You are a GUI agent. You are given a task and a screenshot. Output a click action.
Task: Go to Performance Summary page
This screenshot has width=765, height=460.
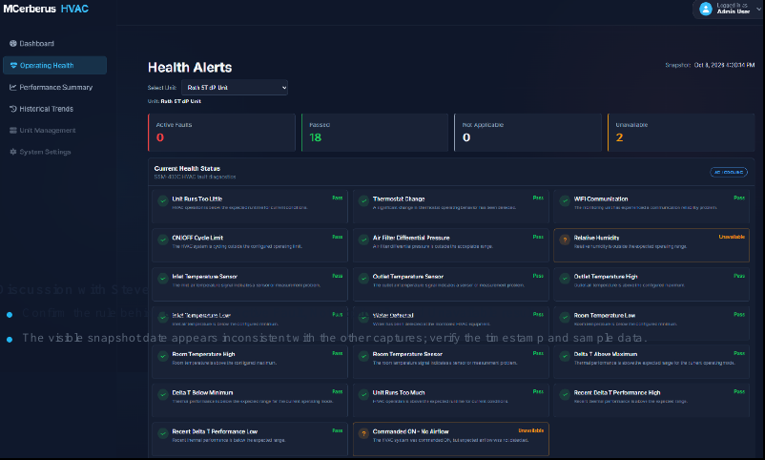tap(54, 87)
